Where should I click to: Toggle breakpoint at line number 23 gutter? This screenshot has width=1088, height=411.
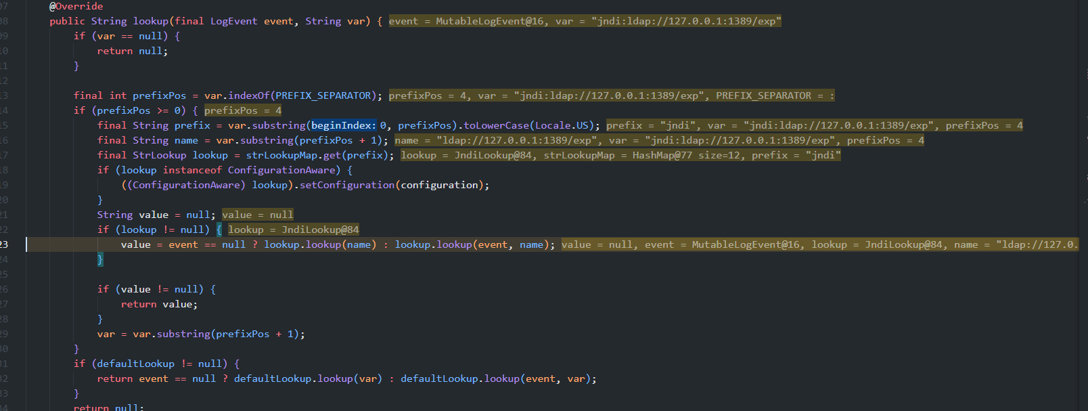[5, 244]
